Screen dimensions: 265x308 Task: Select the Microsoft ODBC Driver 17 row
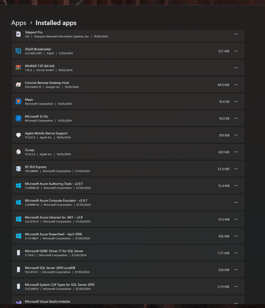[x=128, y=253]
